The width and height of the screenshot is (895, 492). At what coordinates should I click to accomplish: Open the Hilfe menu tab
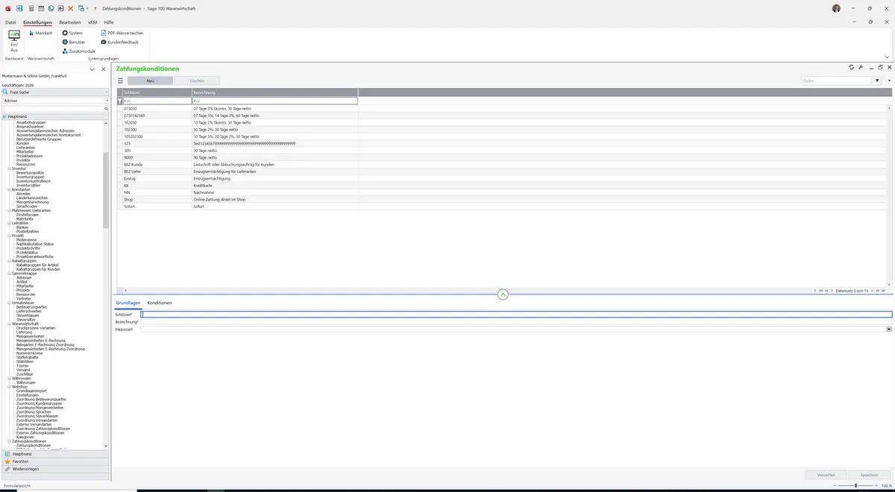(109, 22)
